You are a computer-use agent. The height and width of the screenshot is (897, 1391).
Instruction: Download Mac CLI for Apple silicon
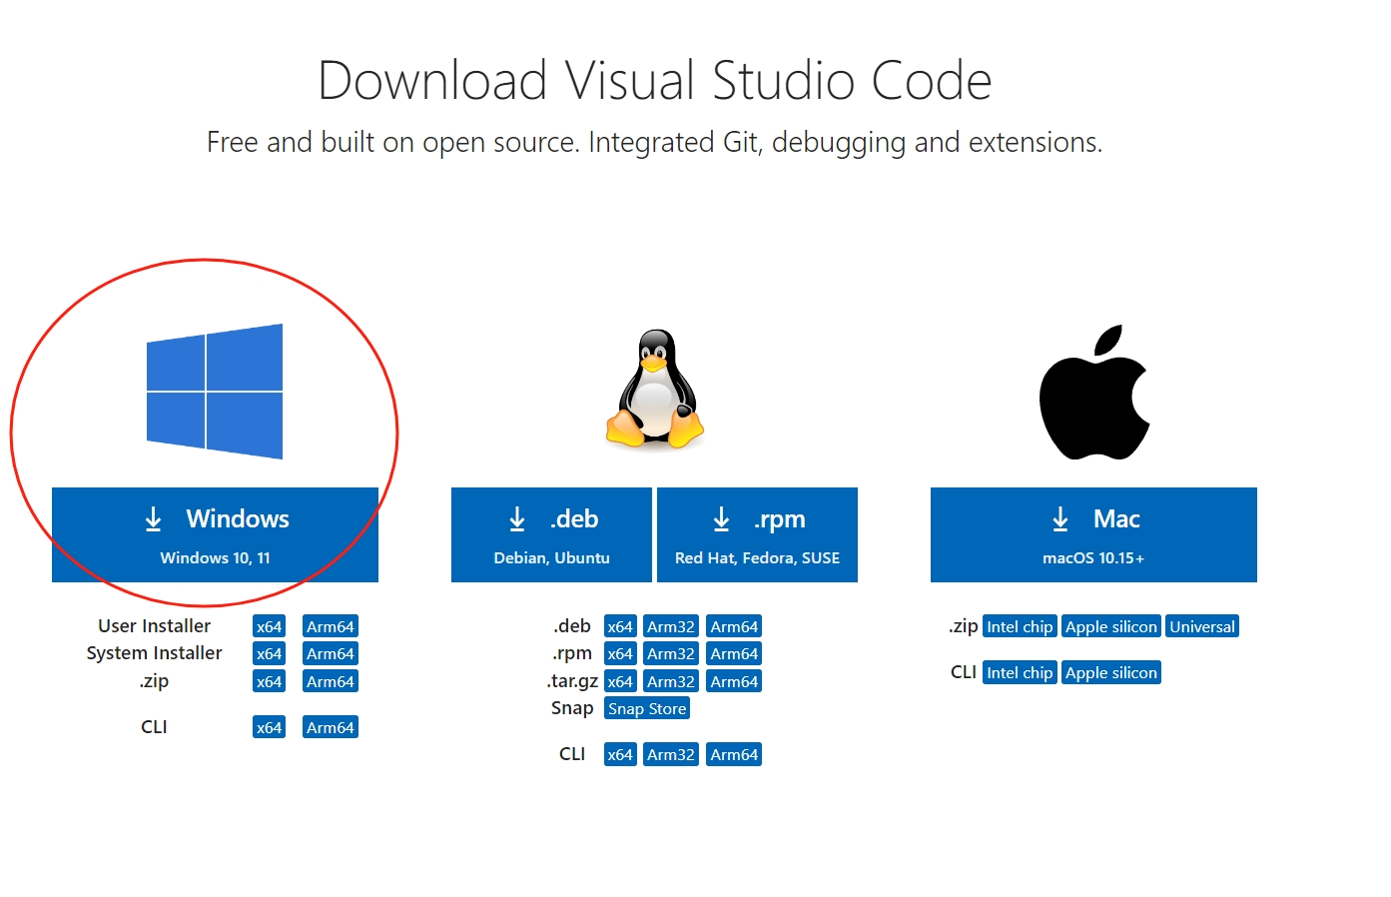click(x=1111, y=672)
